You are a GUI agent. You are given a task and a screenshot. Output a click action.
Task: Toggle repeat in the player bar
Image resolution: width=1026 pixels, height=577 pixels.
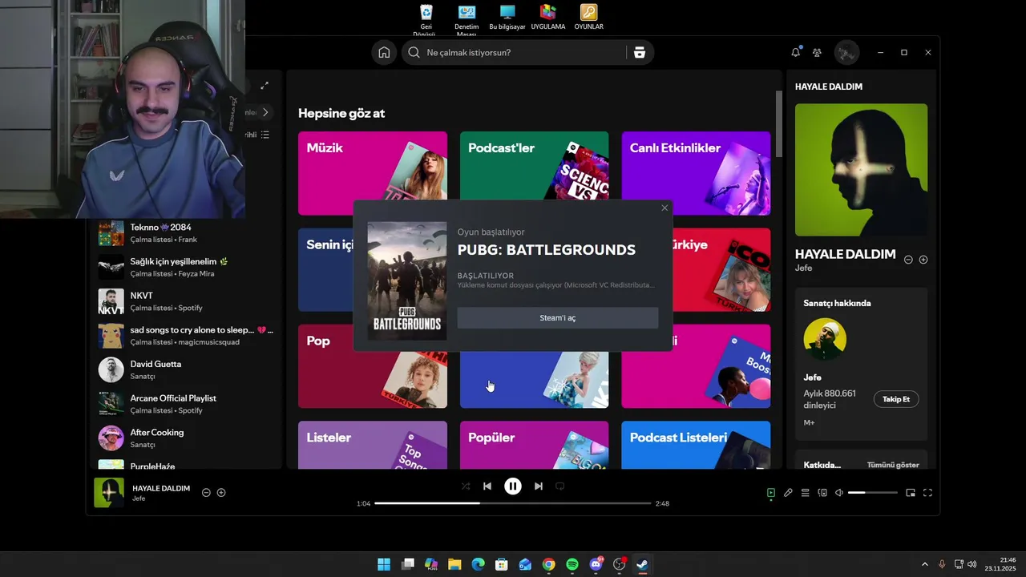coord(560,486)
